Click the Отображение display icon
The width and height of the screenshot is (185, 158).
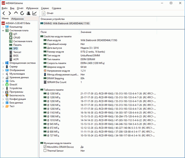(7, 70)
